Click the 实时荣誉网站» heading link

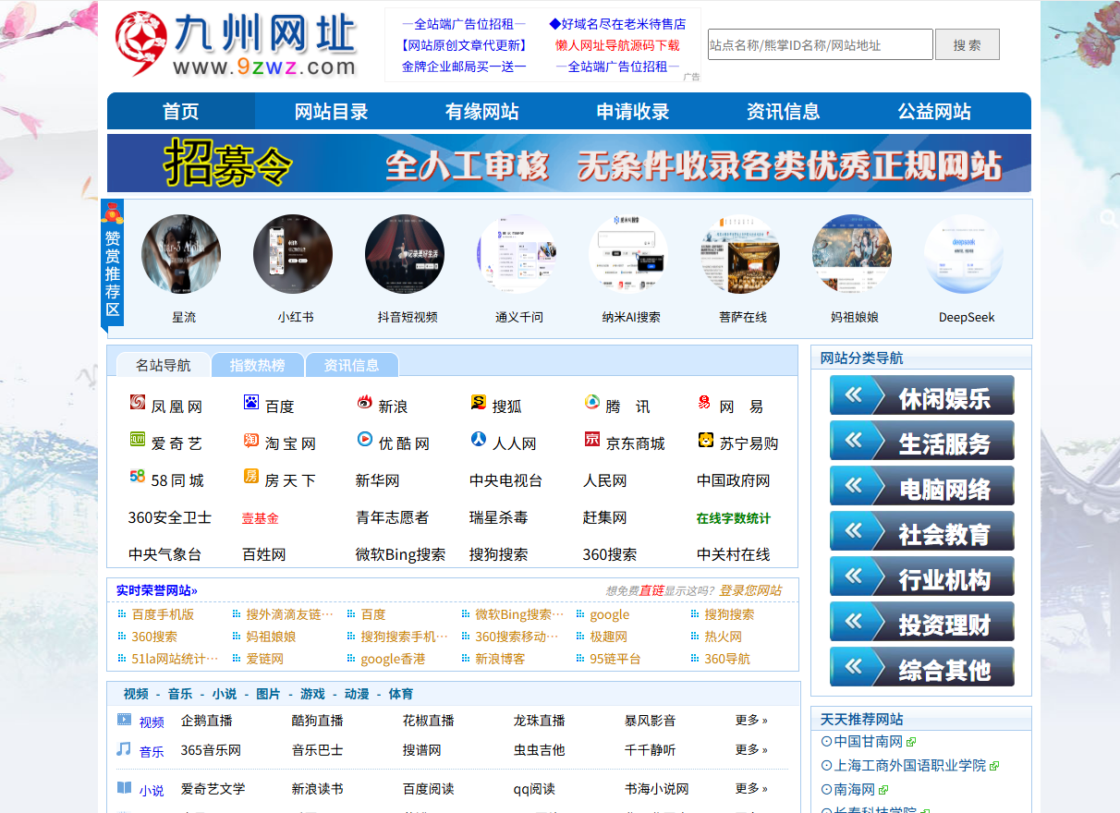pos(157,590)
